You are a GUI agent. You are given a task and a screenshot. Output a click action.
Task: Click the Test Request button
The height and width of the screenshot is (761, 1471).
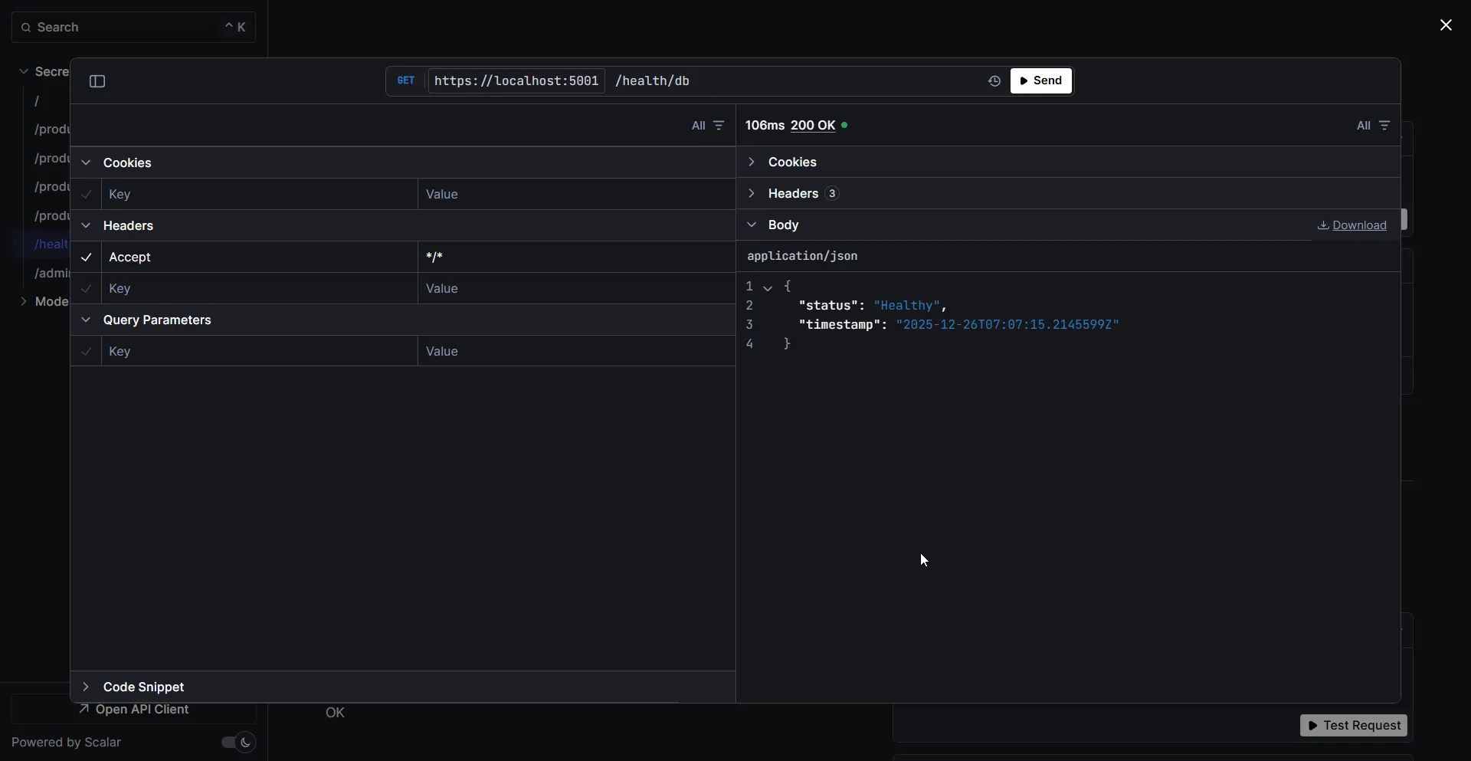click(1353, 726)
